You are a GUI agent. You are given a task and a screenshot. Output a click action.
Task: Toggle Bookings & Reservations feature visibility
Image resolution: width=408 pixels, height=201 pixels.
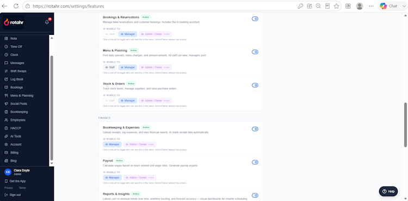pos(255,19)
